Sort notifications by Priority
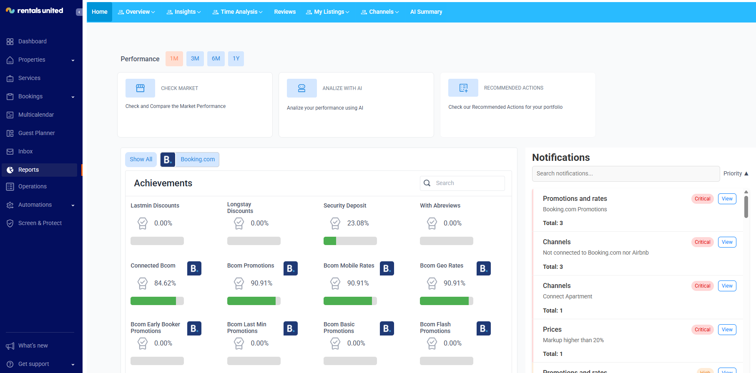Screen dimensions: 756x373 736,173
